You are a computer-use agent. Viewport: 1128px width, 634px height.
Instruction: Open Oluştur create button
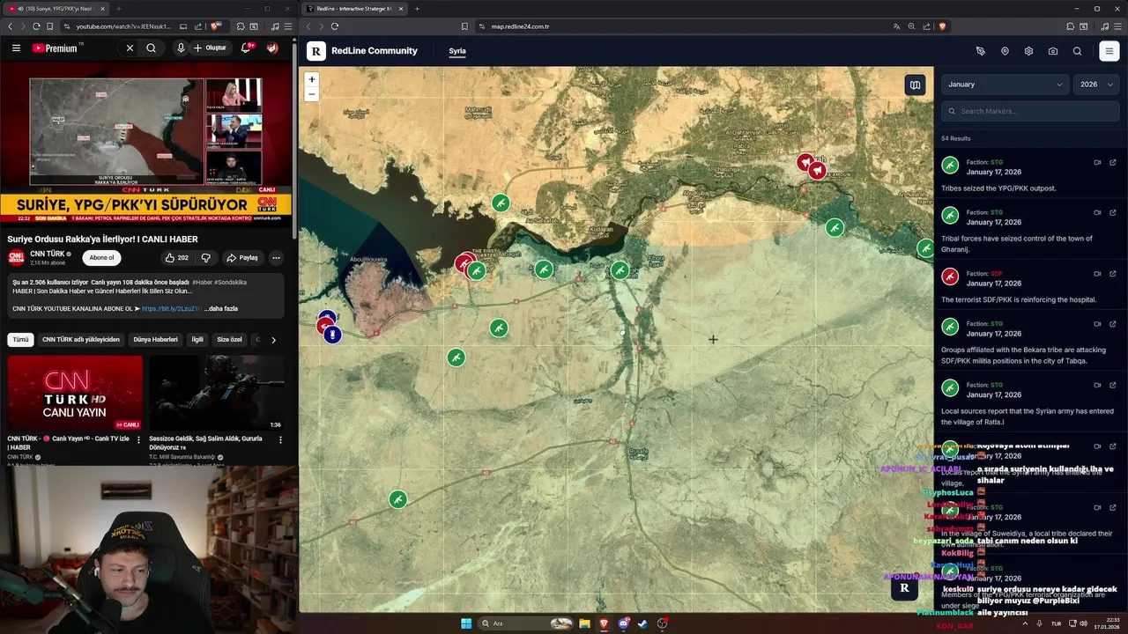(x=211, y=48)
